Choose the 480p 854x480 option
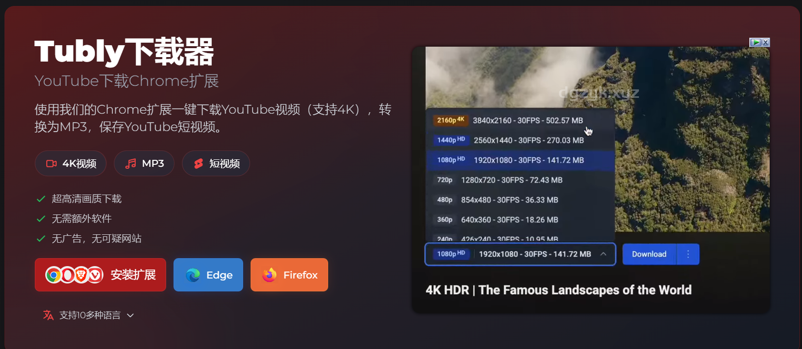 click(x=521, y=200)
